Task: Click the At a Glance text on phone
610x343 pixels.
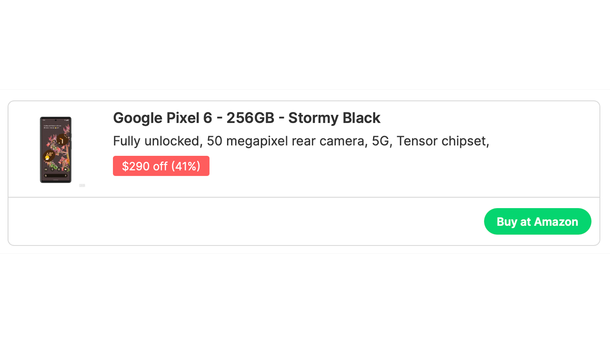Action: click(53, 126)
